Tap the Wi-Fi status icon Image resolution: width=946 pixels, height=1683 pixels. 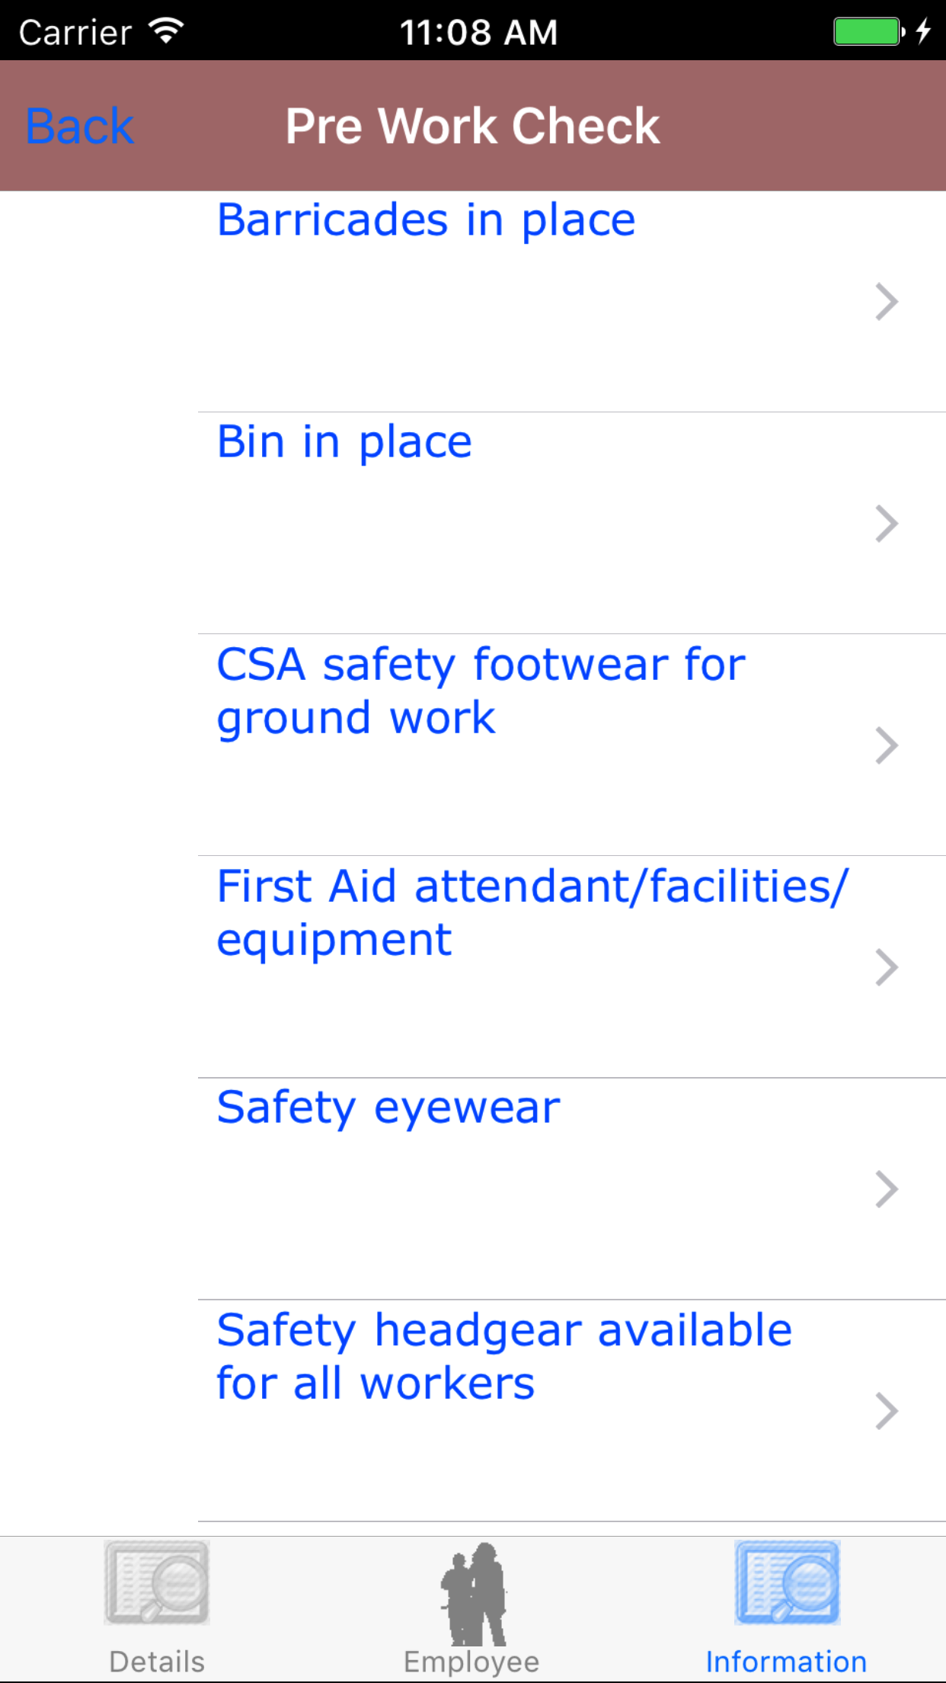coord(166,31)
